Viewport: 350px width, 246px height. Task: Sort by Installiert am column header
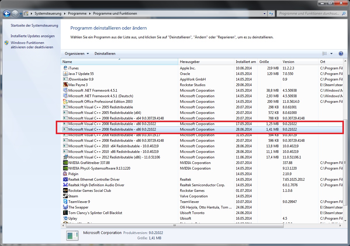(246, 62)
